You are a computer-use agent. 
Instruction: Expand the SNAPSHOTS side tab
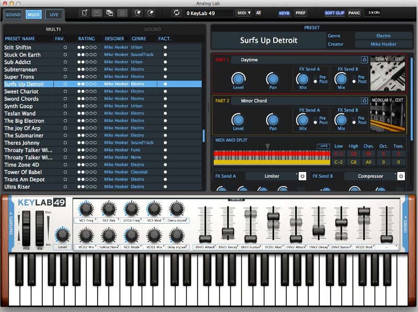point(11,224)
